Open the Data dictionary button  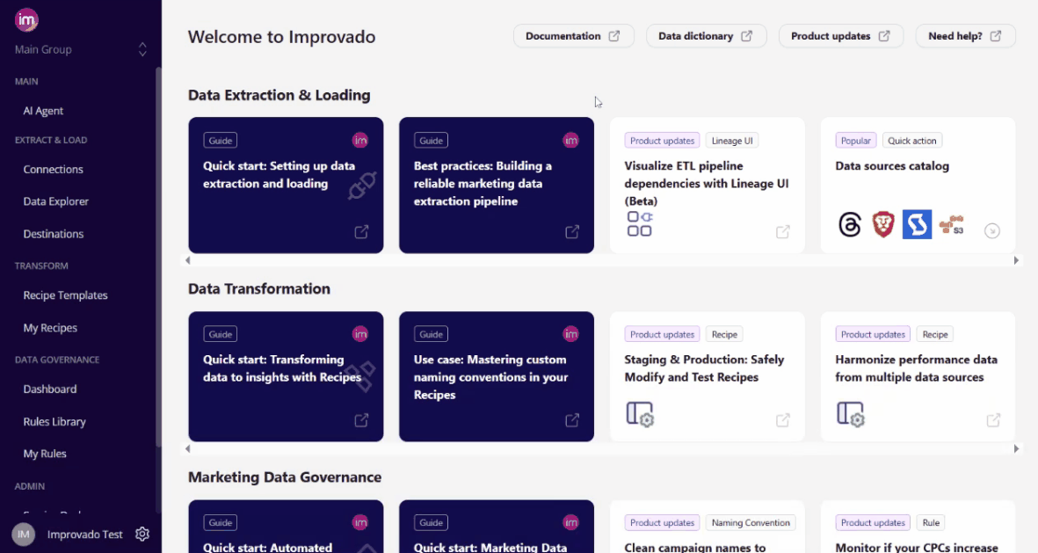(706, 36)
